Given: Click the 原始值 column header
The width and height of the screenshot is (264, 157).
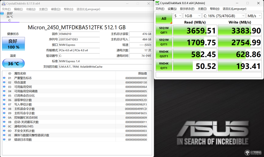Looking at the screenshot, I should pos(143,73).
